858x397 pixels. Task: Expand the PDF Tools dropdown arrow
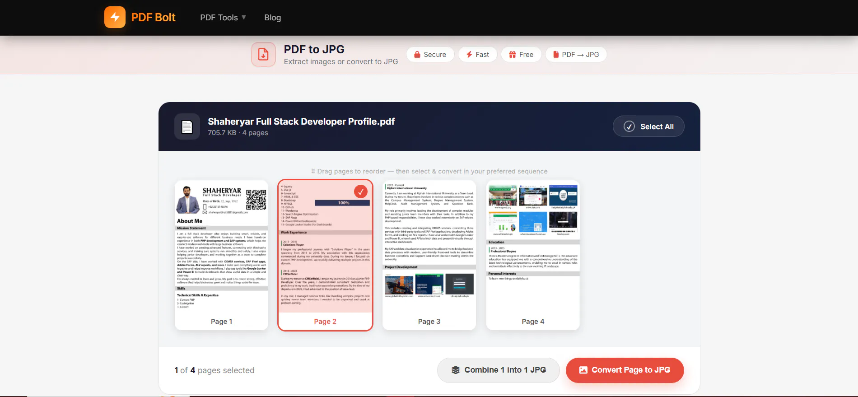point(244,18)
